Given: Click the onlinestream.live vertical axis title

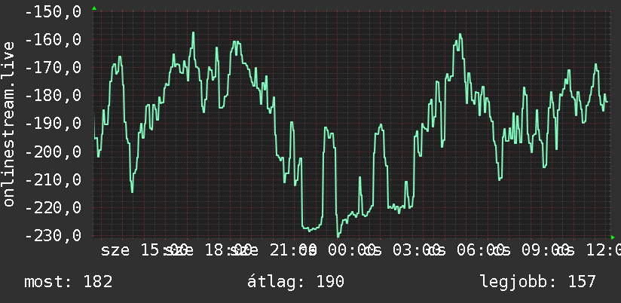Looking at the screenshot, I should 8,124.
